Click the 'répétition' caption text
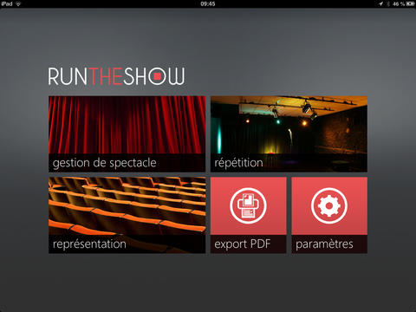Image resolution: width=416 pixels, height=312 pixels. click(x=238, y=163)
